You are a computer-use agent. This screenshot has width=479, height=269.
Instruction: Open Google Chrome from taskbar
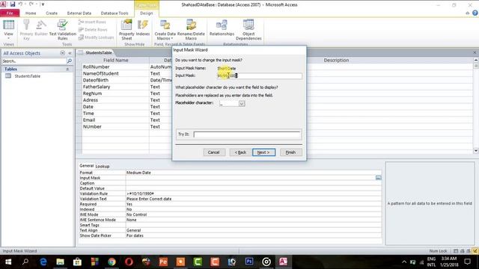point(112,262)
